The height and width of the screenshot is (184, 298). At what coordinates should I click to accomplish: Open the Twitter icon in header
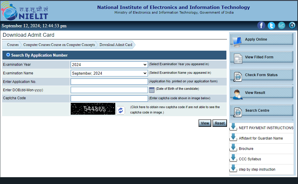click(x=271, y=25)
